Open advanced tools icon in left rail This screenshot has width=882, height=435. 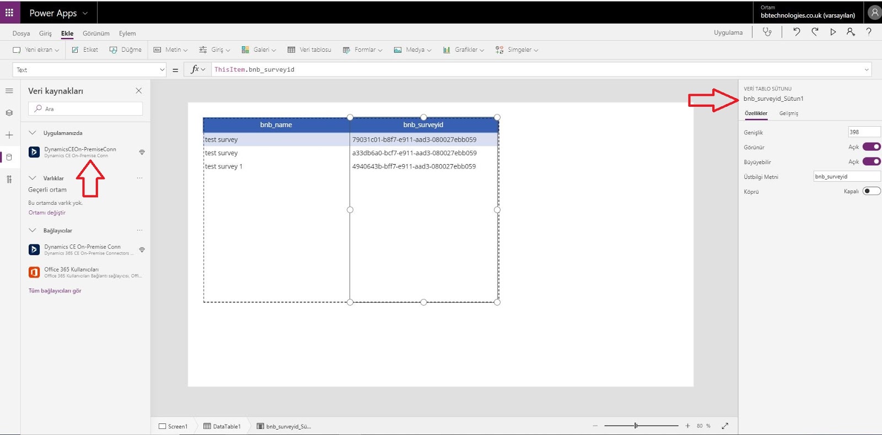point(9,179)
